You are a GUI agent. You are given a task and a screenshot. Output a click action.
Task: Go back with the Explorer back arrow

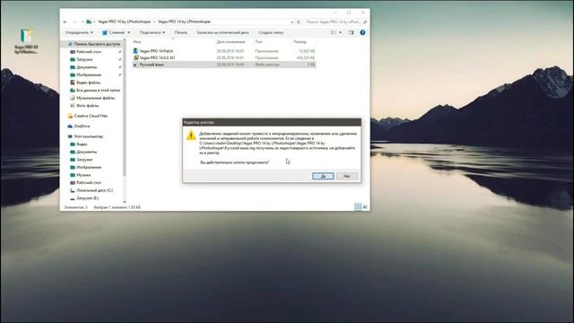coord(65,22)
